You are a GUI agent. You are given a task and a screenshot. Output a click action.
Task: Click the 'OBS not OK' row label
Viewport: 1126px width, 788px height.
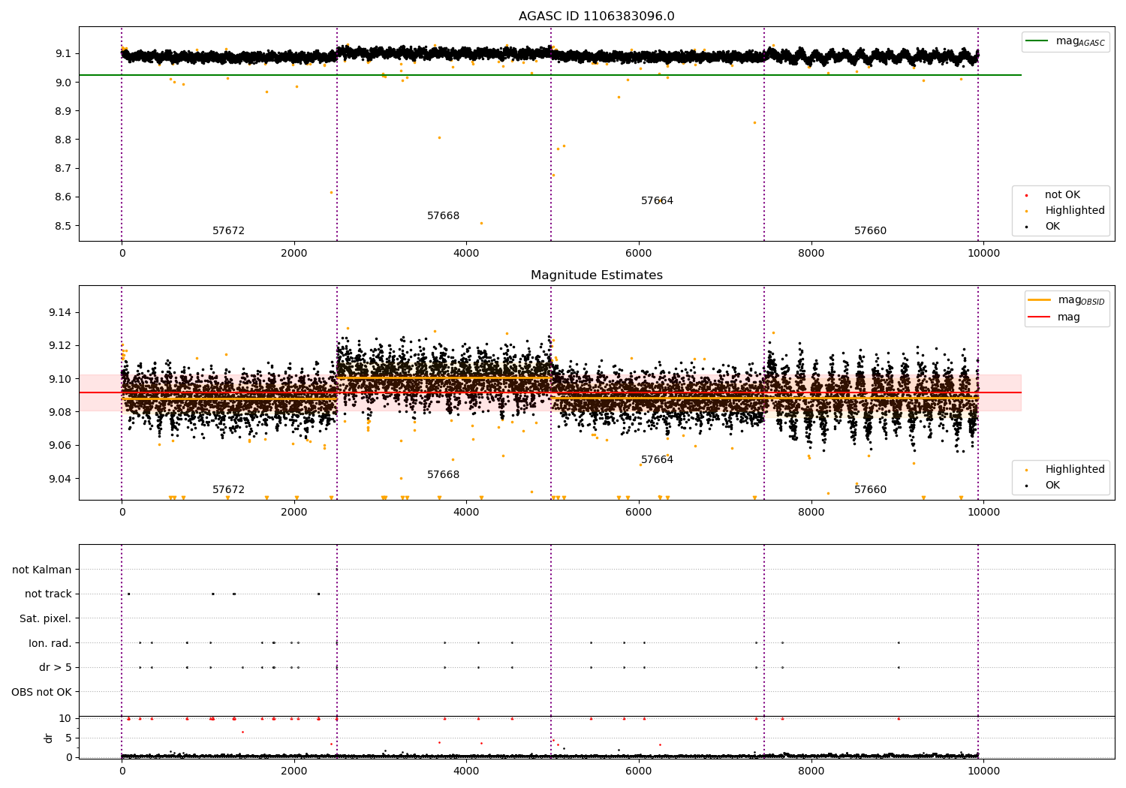pos(41,692)
